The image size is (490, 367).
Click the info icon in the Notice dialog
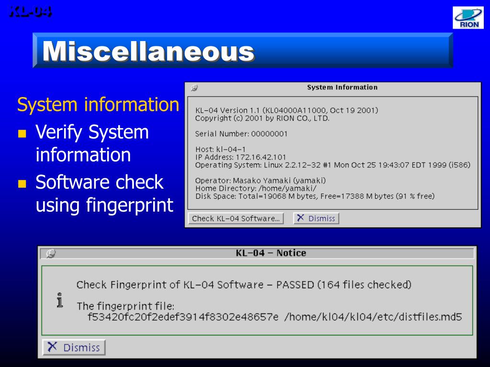tap(60, 300)
